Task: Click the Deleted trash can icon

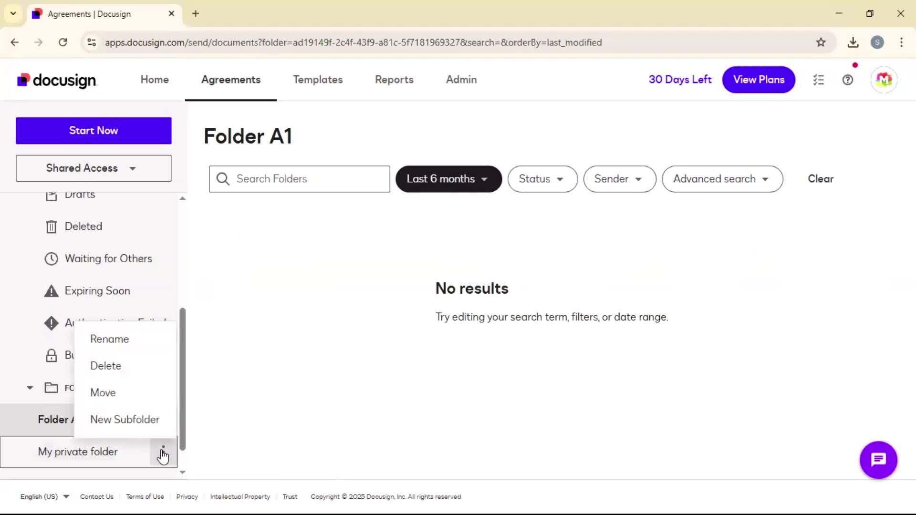Action: pos(51,227)
